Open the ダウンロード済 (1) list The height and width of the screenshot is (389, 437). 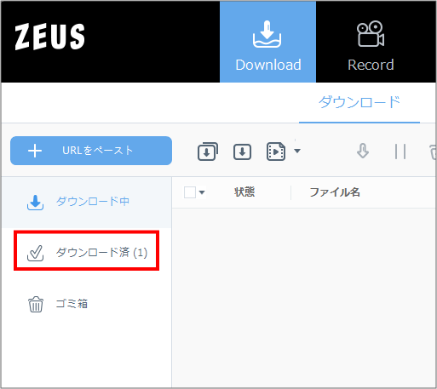[87, 252]
